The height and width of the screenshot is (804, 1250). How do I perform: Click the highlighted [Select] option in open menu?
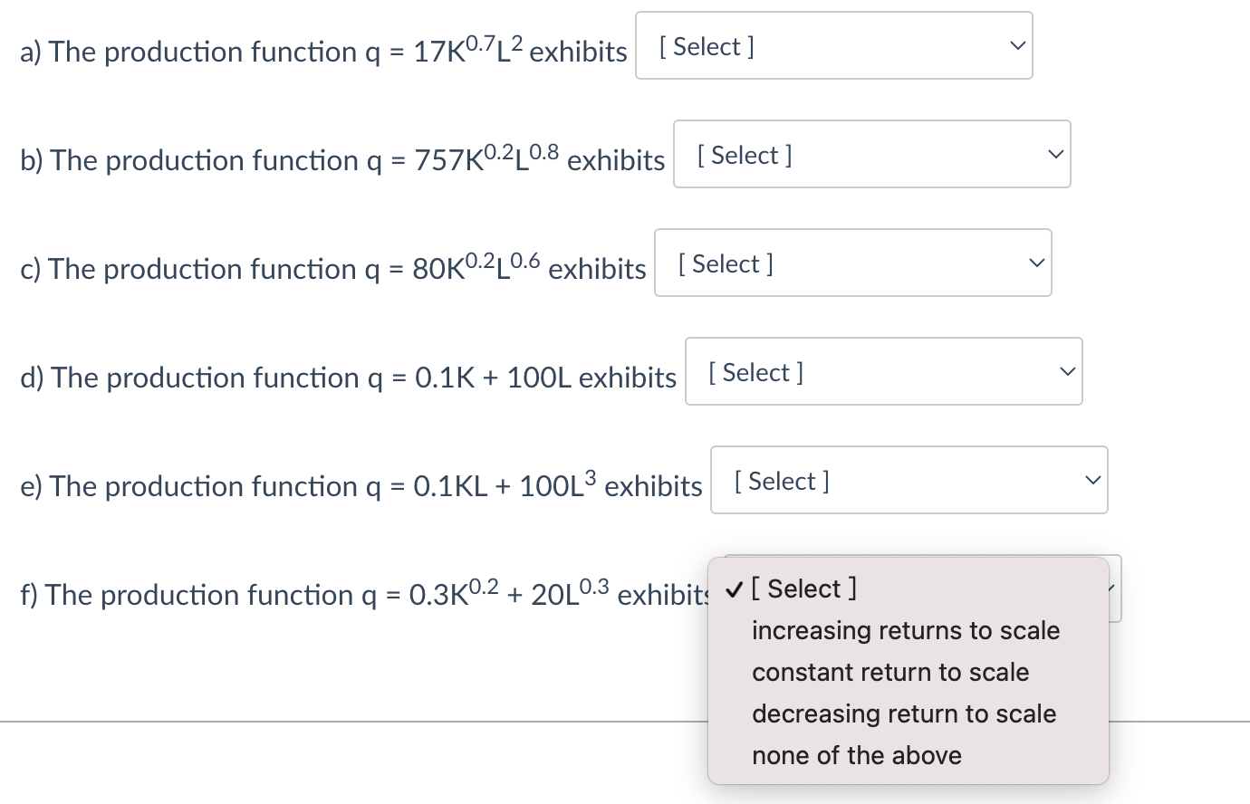(804, 589)
